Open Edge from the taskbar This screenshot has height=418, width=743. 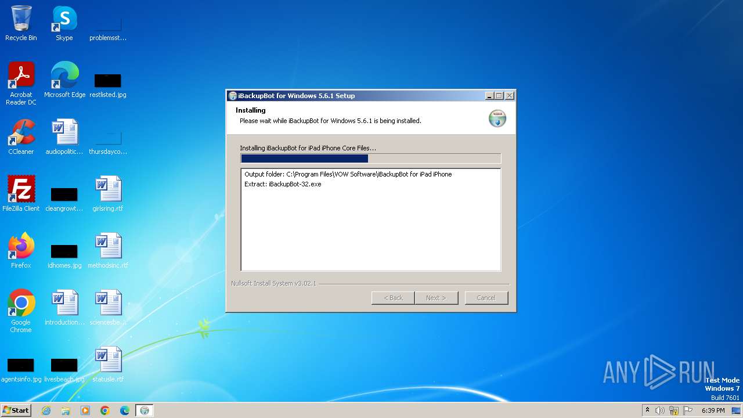pos(125,410)
